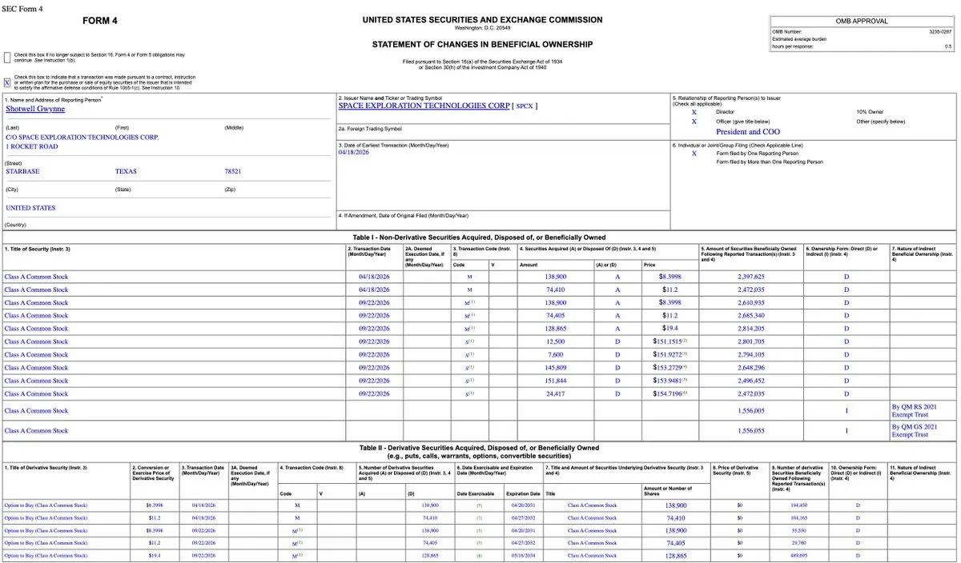Click the disposed amount '12,500'
This screenshot has height=563, width=961.
555,341
